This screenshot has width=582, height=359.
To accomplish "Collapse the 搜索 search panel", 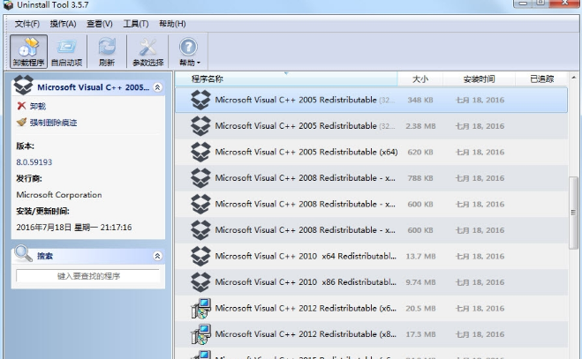I will point(157,256).
